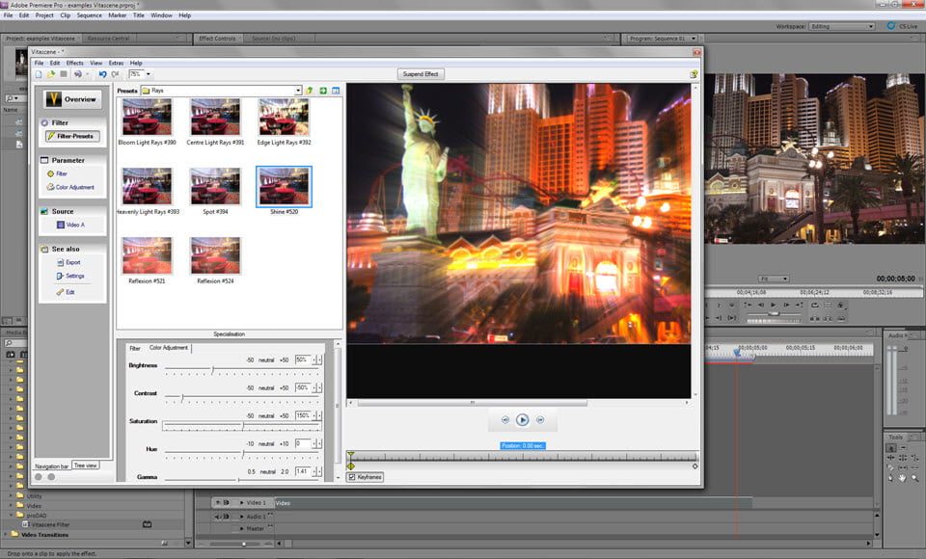Open the Presets folder Rays dropdown
This screenshot has height=559, width=926.
pos(298,91)
